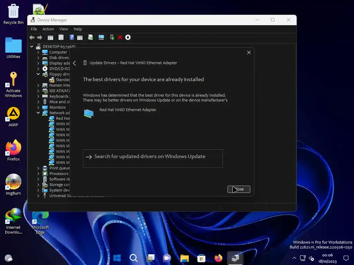Click the Forward arrow in Device Manager toolbar
Image resolution: width=354 pixels, height=265 pixels.
(x=40, y=37)
